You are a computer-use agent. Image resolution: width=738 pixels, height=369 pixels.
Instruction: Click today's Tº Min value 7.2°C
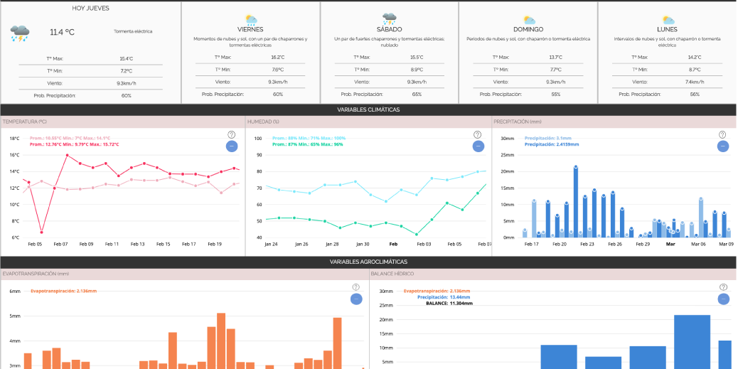pyautogui.click(x=126, y=71)
